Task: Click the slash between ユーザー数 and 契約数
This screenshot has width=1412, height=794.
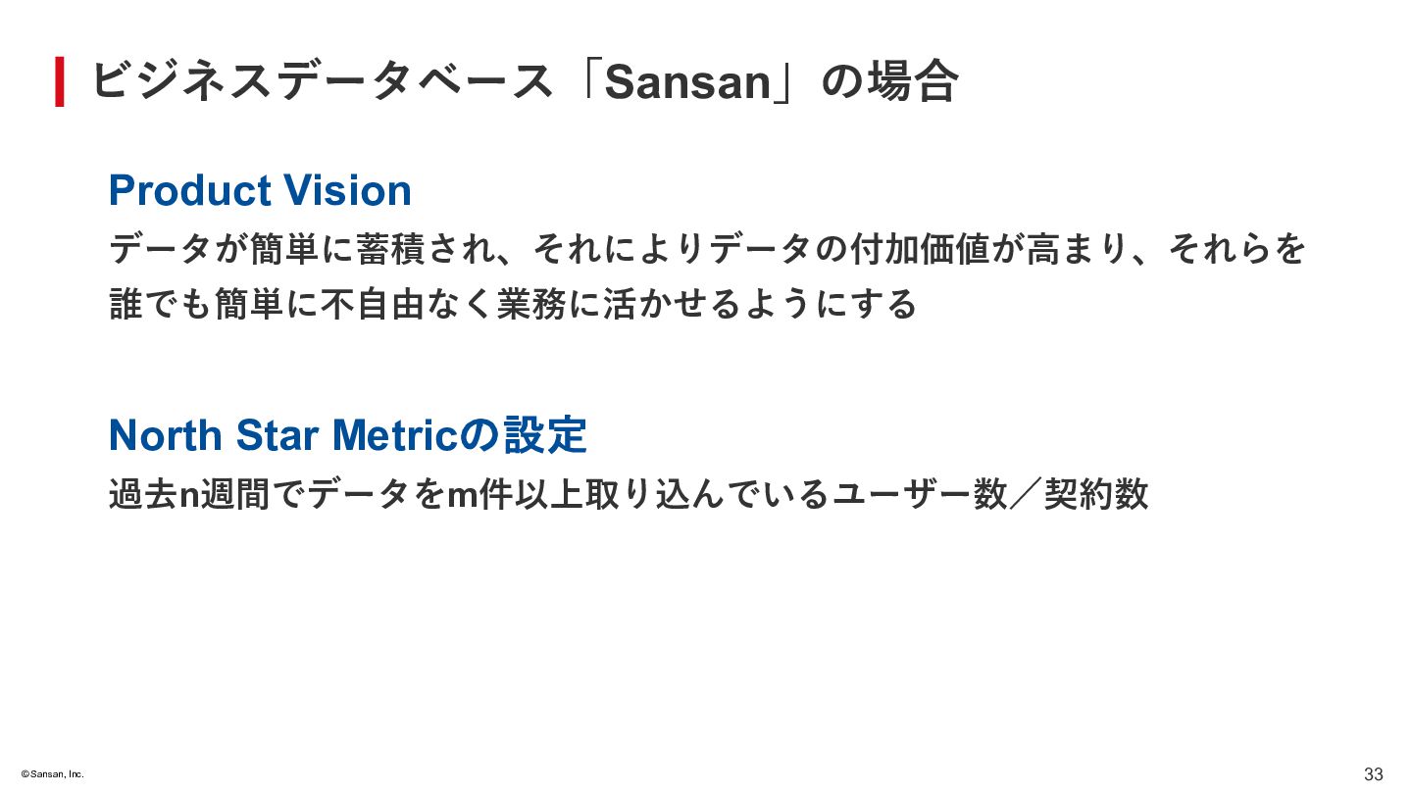Action: point(1025,494)
